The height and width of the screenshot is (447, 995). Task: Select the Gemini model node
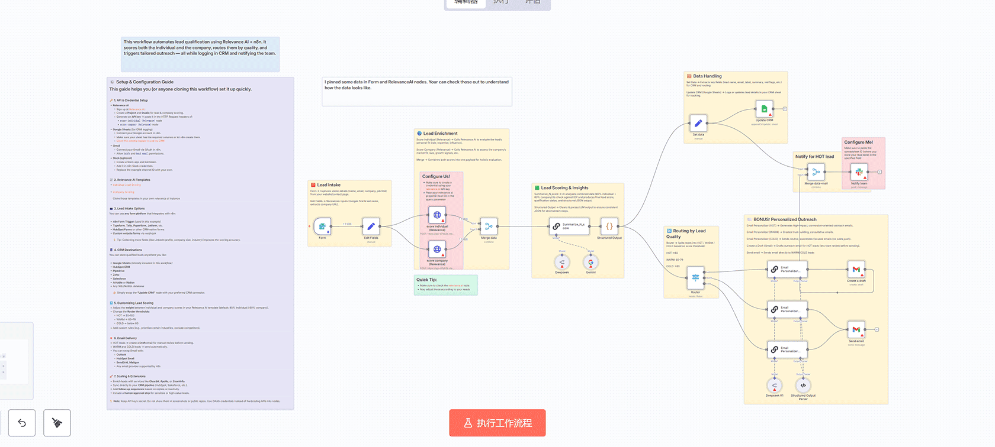[x=590, y=262]
